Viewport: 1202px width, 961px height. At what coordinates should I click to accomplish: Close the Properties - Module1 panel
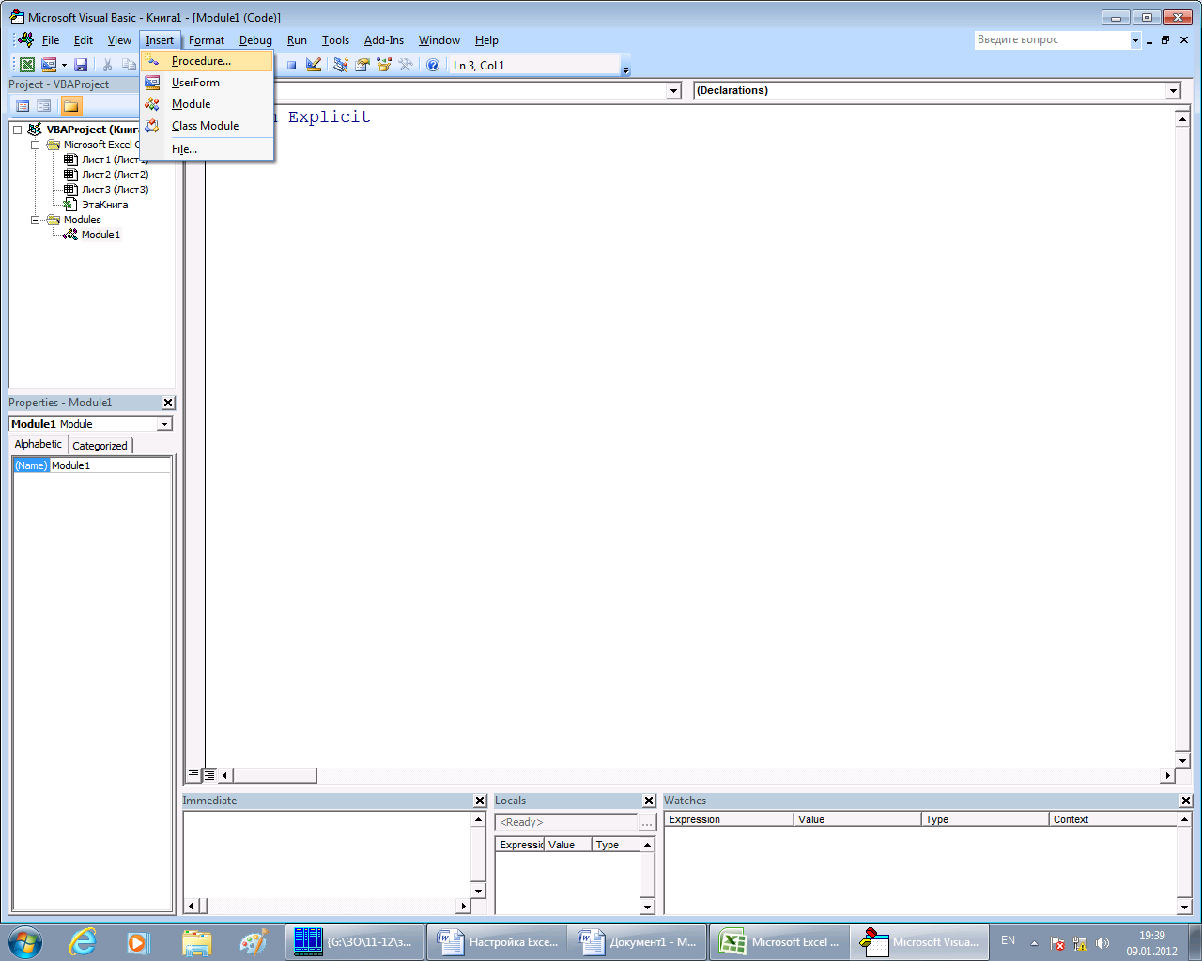(168, 403)
